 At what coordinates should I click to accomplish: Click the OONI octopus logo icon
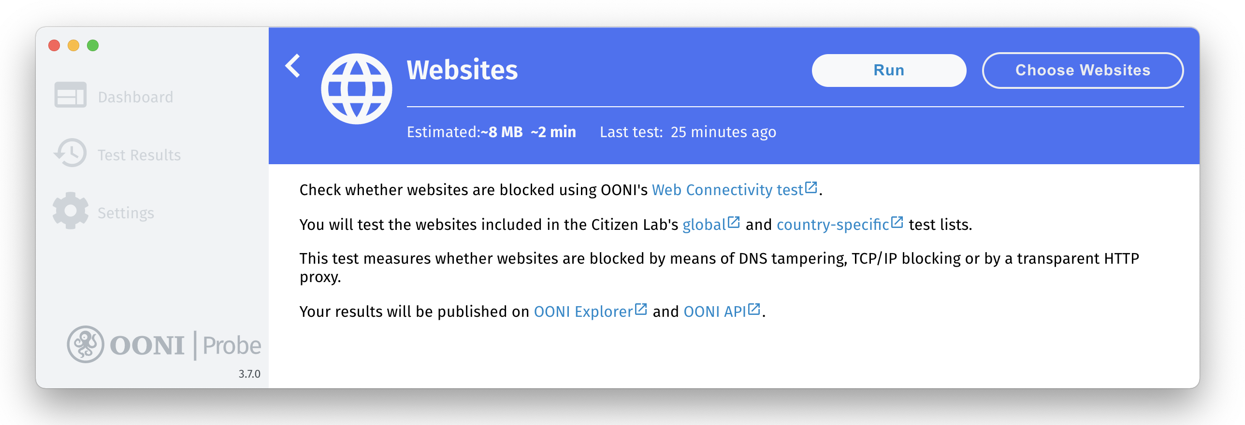[86, 344]
